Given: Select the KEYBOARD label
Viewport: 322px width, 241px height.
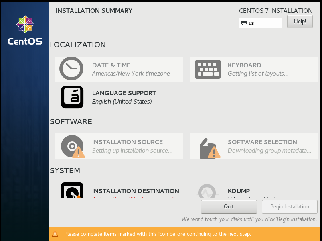Looking at the screenshot, I should click(x=244, y=65).
